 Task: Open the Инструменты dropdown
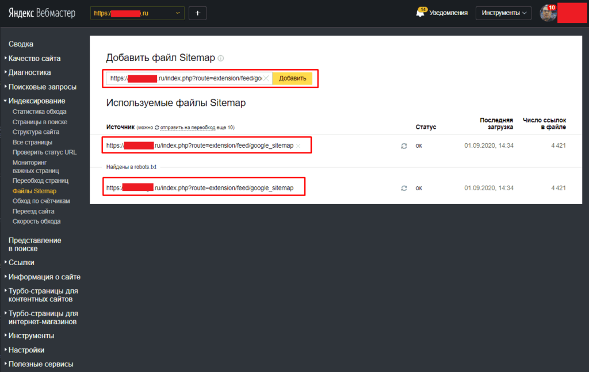click(x=503, y=13)
